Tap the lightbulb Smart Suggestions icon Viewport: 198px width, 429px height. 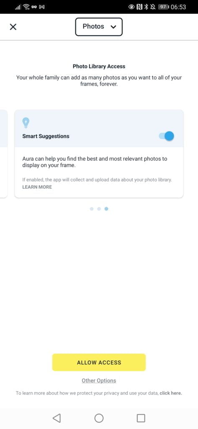tap(26, 123)
